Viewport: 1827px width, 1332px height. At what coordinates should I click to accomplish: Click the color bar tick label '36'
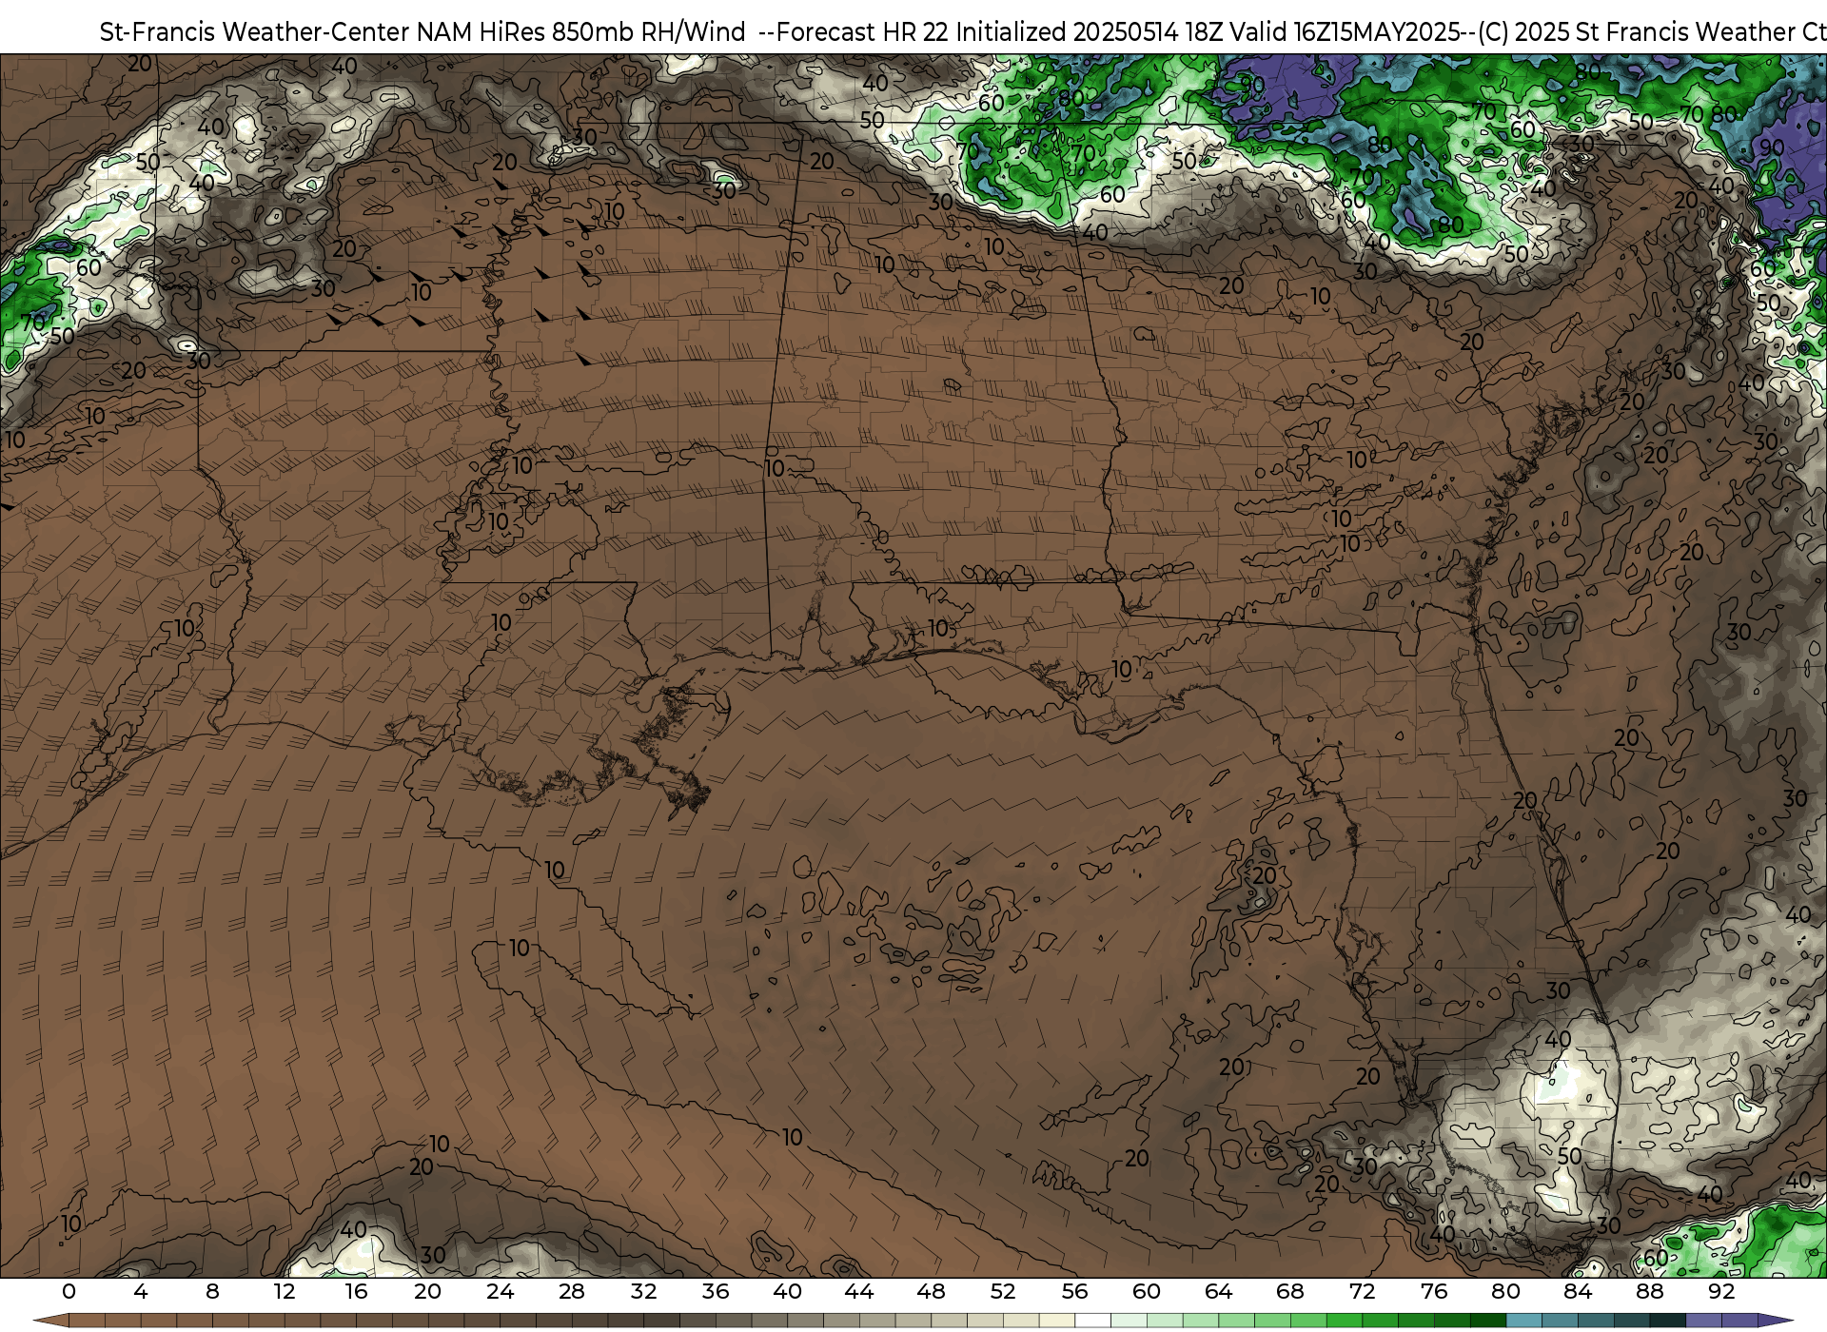coord(716,1292)
